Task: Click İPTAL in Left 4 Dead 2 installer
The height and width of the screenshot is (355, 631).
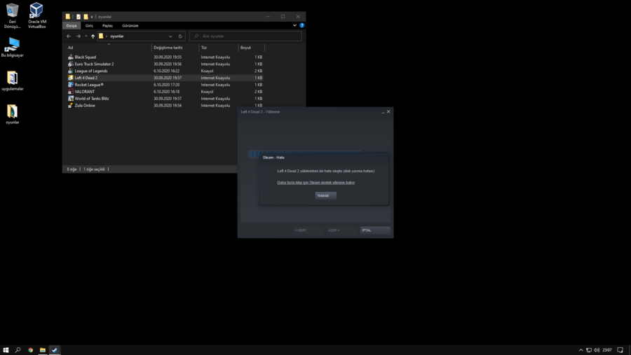Action: (x=374, y=230)
